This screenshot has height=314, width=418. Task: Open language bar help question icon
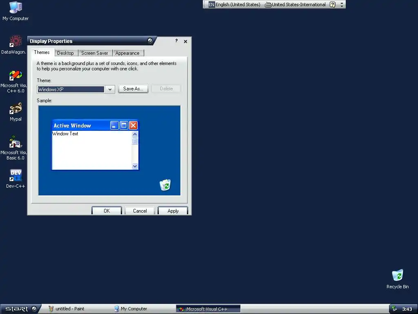[332, 4]
